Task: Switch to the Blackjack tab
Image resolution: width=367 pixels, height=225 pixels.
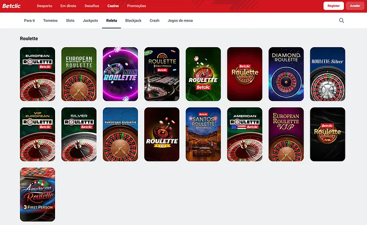Action: 133,20
